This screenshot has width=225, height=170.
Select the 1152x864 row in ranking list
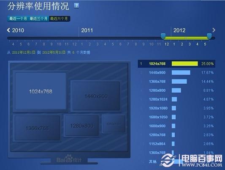[176, 144]
